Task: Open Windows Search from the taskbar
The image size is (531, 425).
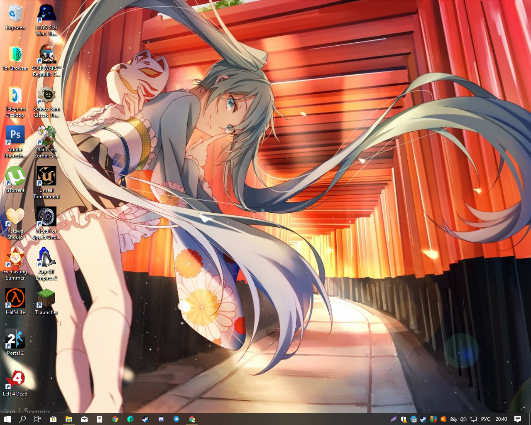Action: [22, 419]
